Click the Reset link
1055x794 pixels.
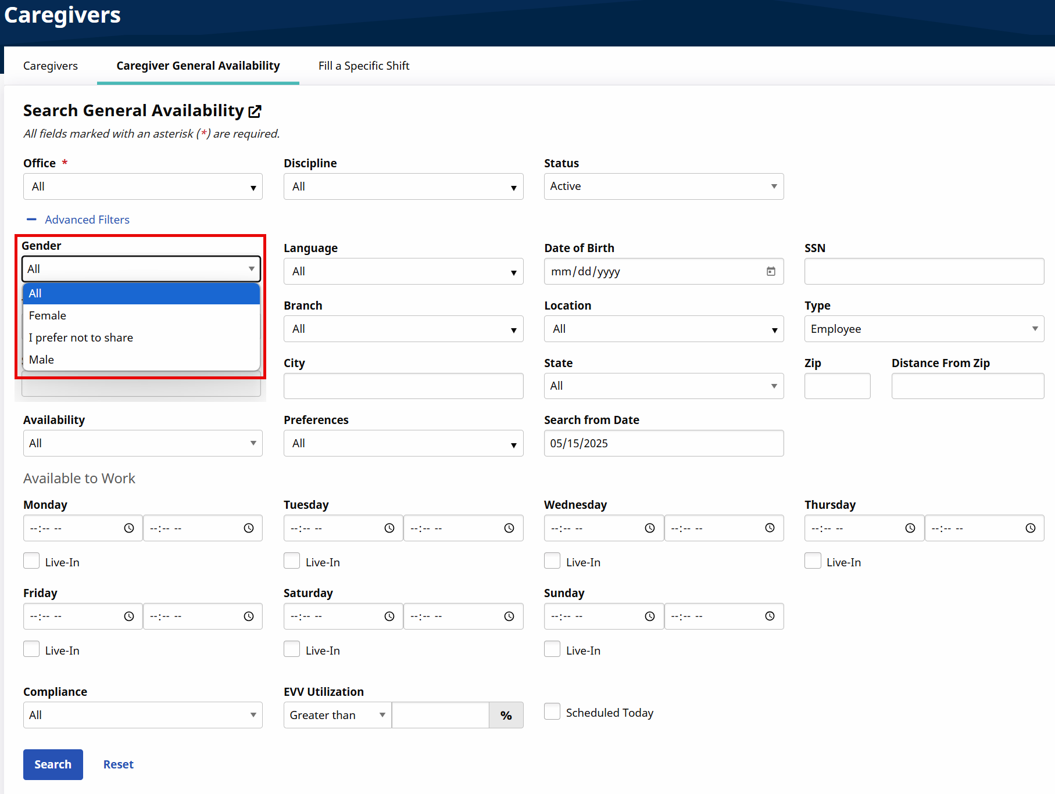118,764
